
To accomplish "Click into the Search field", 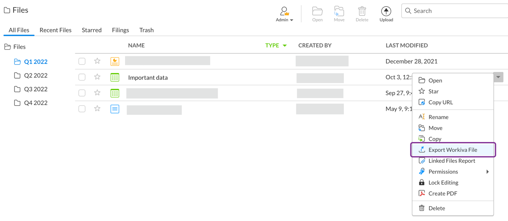I will tap(457, 11).
